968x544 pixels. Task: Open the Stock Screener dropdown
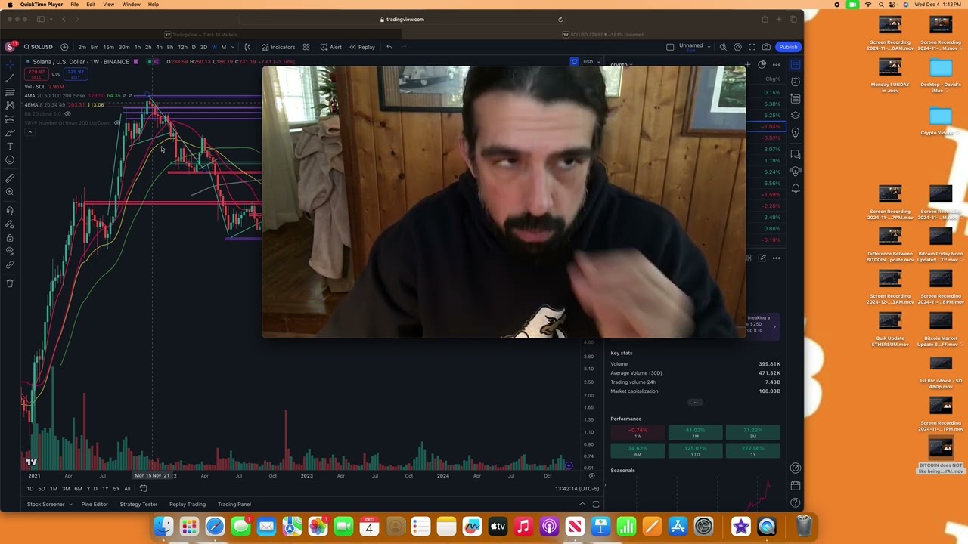point(49,504)
